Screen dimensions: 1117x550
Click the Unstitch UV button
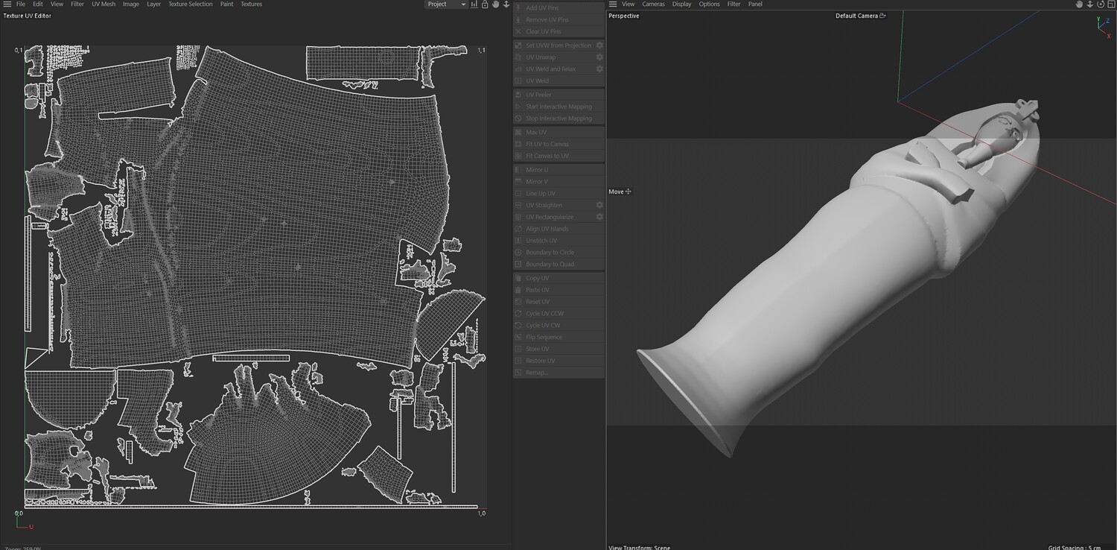tap(558, 241)
